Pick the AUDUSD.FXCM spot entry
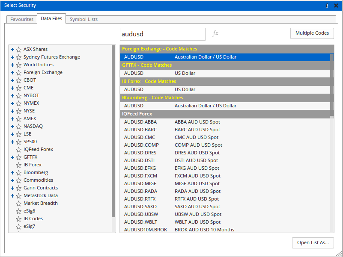 point(225,176)
